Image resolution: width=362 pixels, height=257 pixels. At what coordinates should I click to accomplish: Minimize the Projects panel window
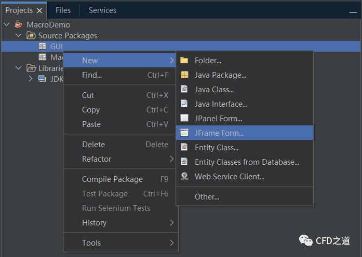[354, 11]
